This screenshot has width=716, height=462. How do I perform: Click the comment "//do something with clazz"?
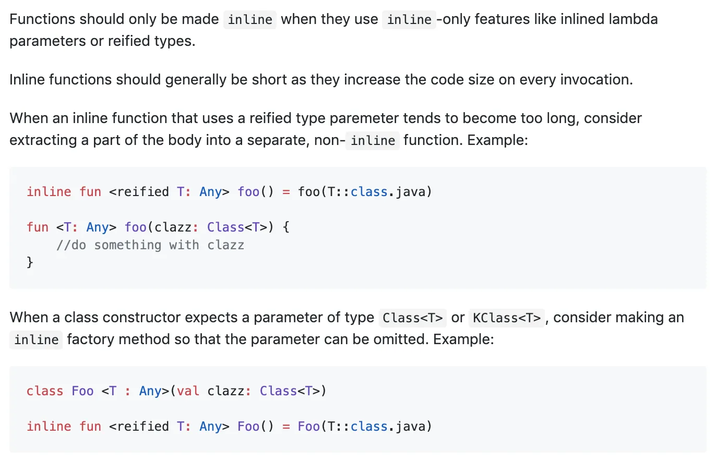coord(150,245)
